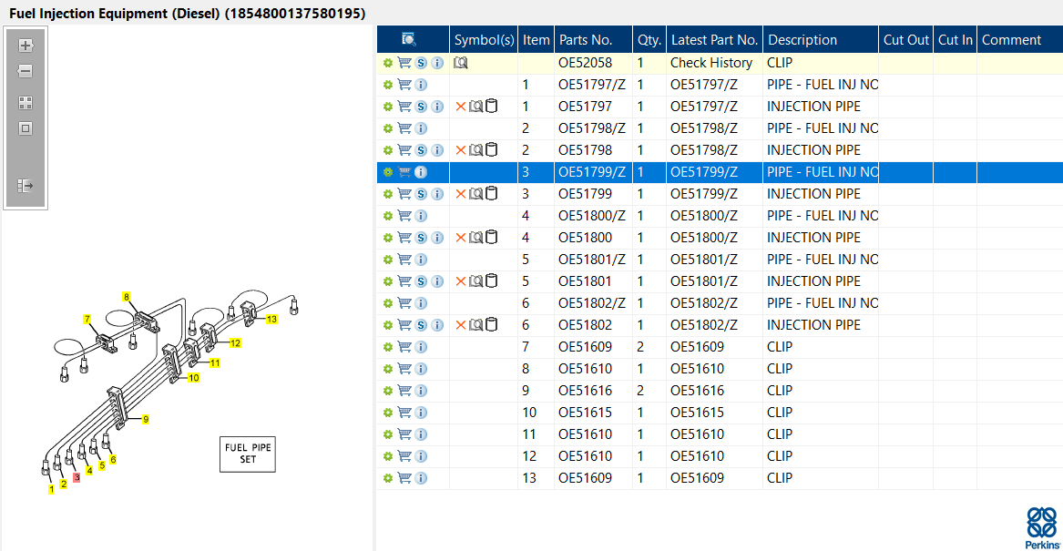Screen dimensions: 1063x551
Task: Click the search filter icon in table header
Action: click(x=409, y=39)
